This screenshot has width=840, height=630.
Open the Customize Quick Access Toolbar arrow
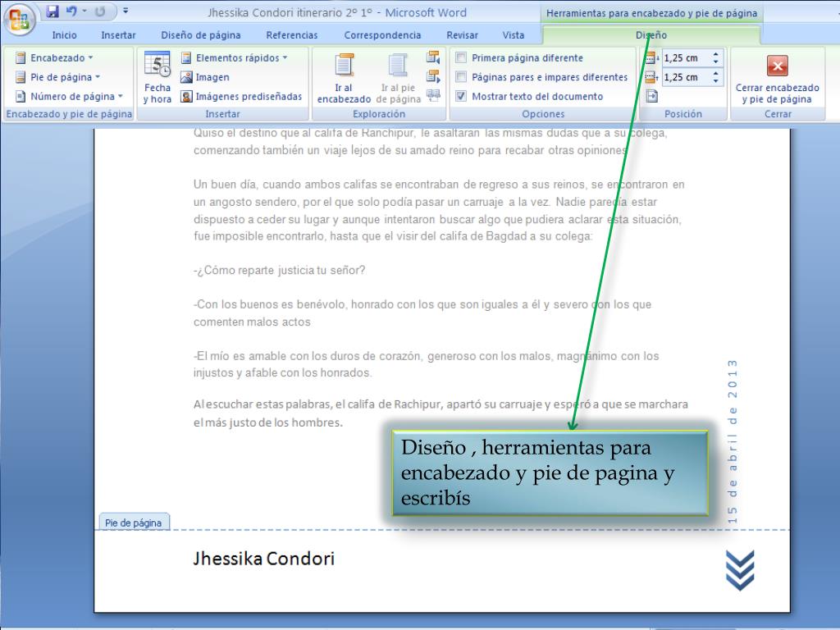point(126,11)
